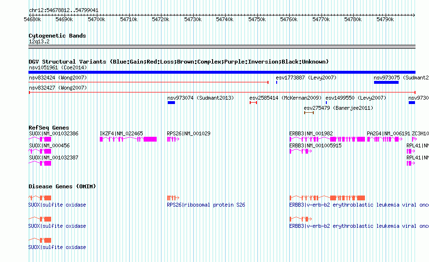
Task: Follow the second SUOX|sulfite oxidase link
Action: pos(57,226)
